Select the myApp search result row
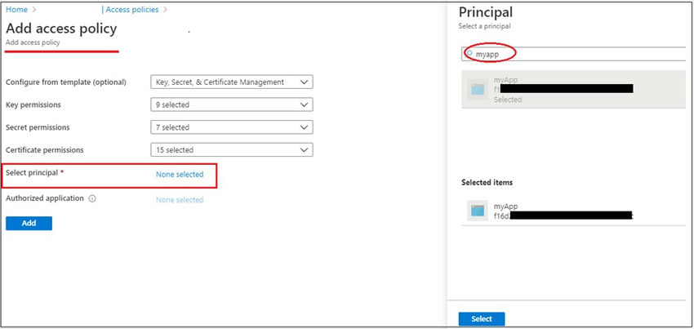 pyautogui.click(x=572, y=89)
